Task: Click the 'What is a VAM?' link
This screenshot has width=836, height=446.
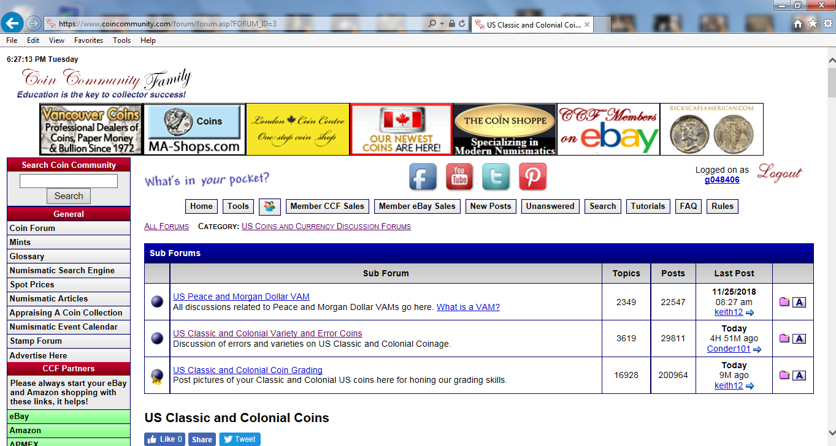Action: point(468,307)
